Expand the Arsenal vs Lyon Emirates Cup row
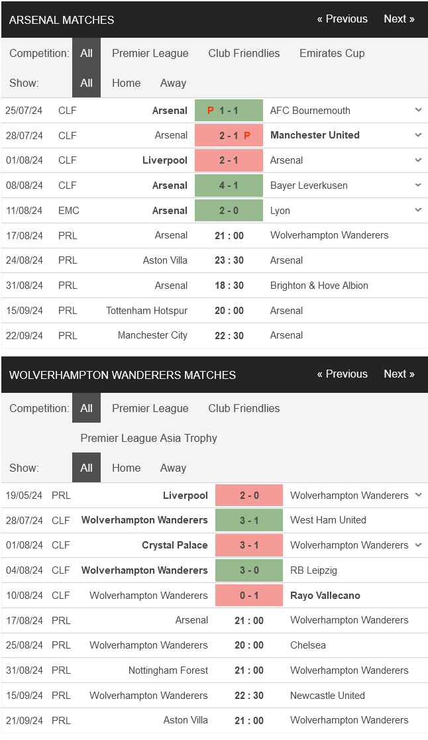This screenshot has width=428, height=740. (x=418, y=210)
